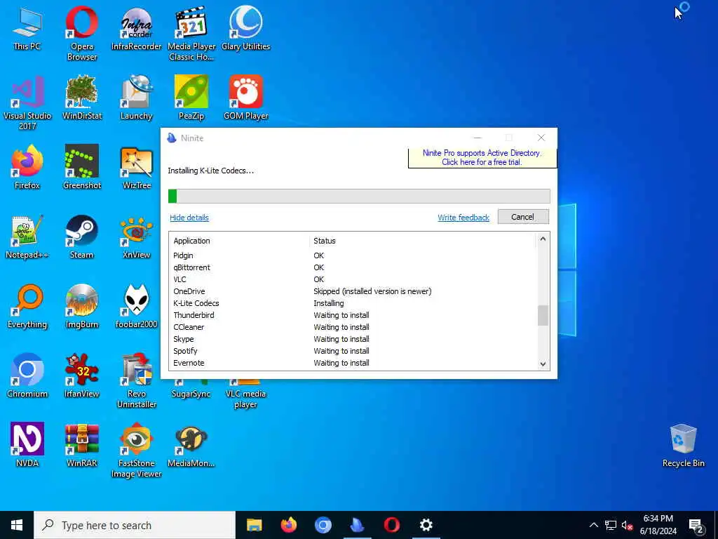Select the Skype row
Screen dimensions: 718x539
click(353, 339)
